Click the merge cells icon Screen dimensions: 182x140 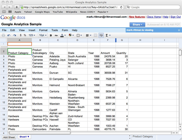(95, 35)
